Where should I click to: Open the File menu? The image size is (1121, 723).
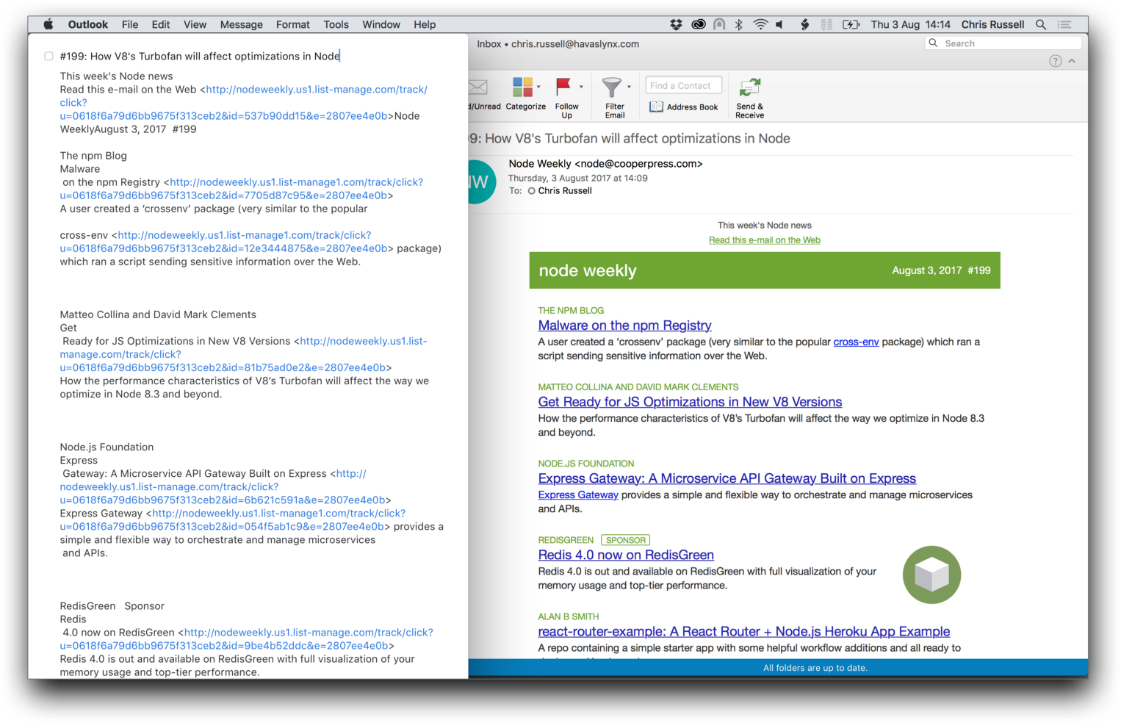(x=130, y=24)
